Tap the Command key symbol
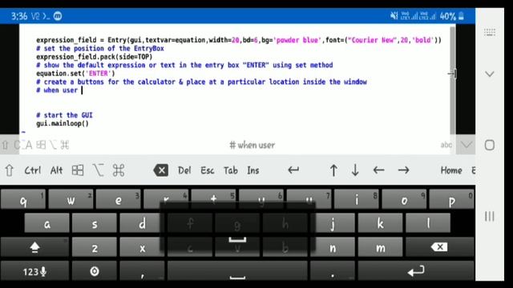This screenshot has height=288, width=513. pos(119,170)
